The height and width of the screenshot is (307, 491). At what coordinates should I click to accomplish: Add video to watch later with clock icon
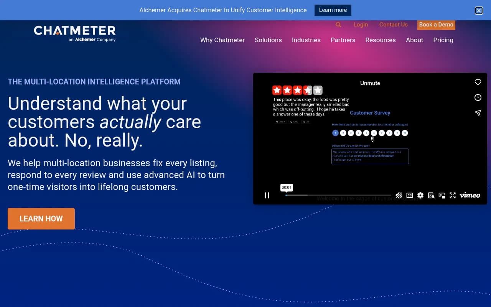(478, 97)
